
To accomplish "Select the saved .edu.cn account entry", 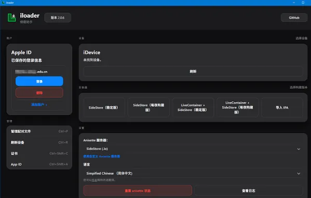I will point(31,72).
